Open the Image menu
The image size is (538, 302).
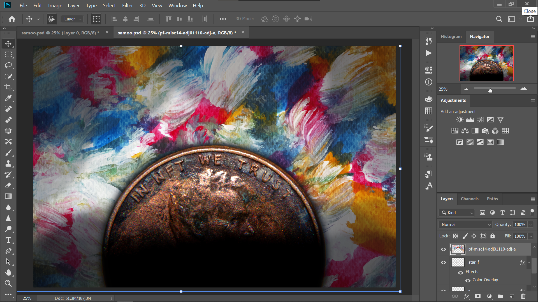[x=55, y=6]
